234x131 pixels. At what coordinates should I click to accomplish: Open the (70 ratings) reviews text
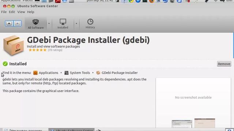tap(55, 50)
